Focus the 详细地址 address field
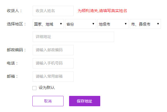 (73, 37)
